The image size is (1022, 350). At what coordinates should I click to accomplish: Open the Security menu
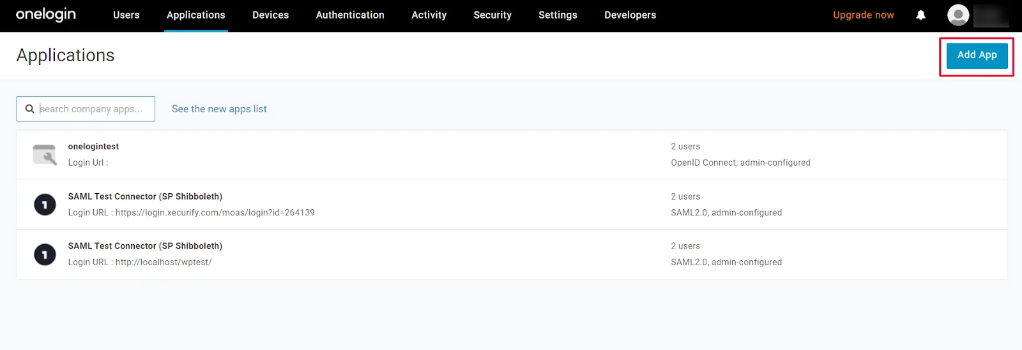click(492, 15)
